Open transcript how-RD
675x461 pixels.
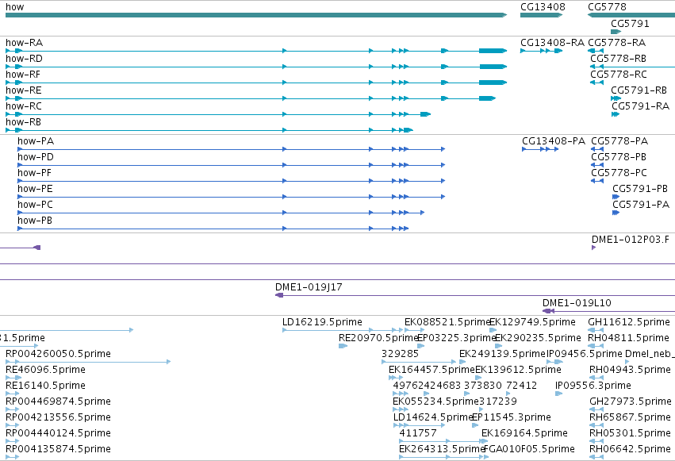coord(24,59)
